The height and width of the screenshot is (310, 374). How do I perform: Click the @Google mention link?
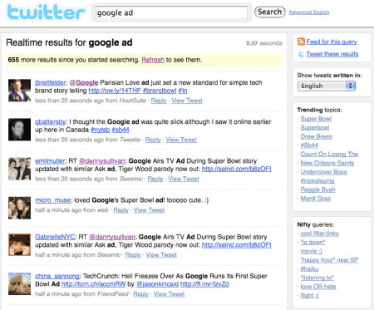click(x=84, y=82)
